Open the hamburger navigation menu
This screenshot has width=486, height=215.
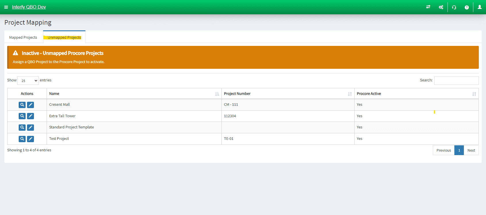click(6, 7)
